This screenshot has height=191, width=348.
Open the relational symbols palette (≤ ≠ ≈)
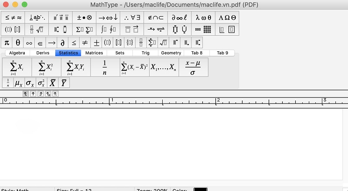13,17
